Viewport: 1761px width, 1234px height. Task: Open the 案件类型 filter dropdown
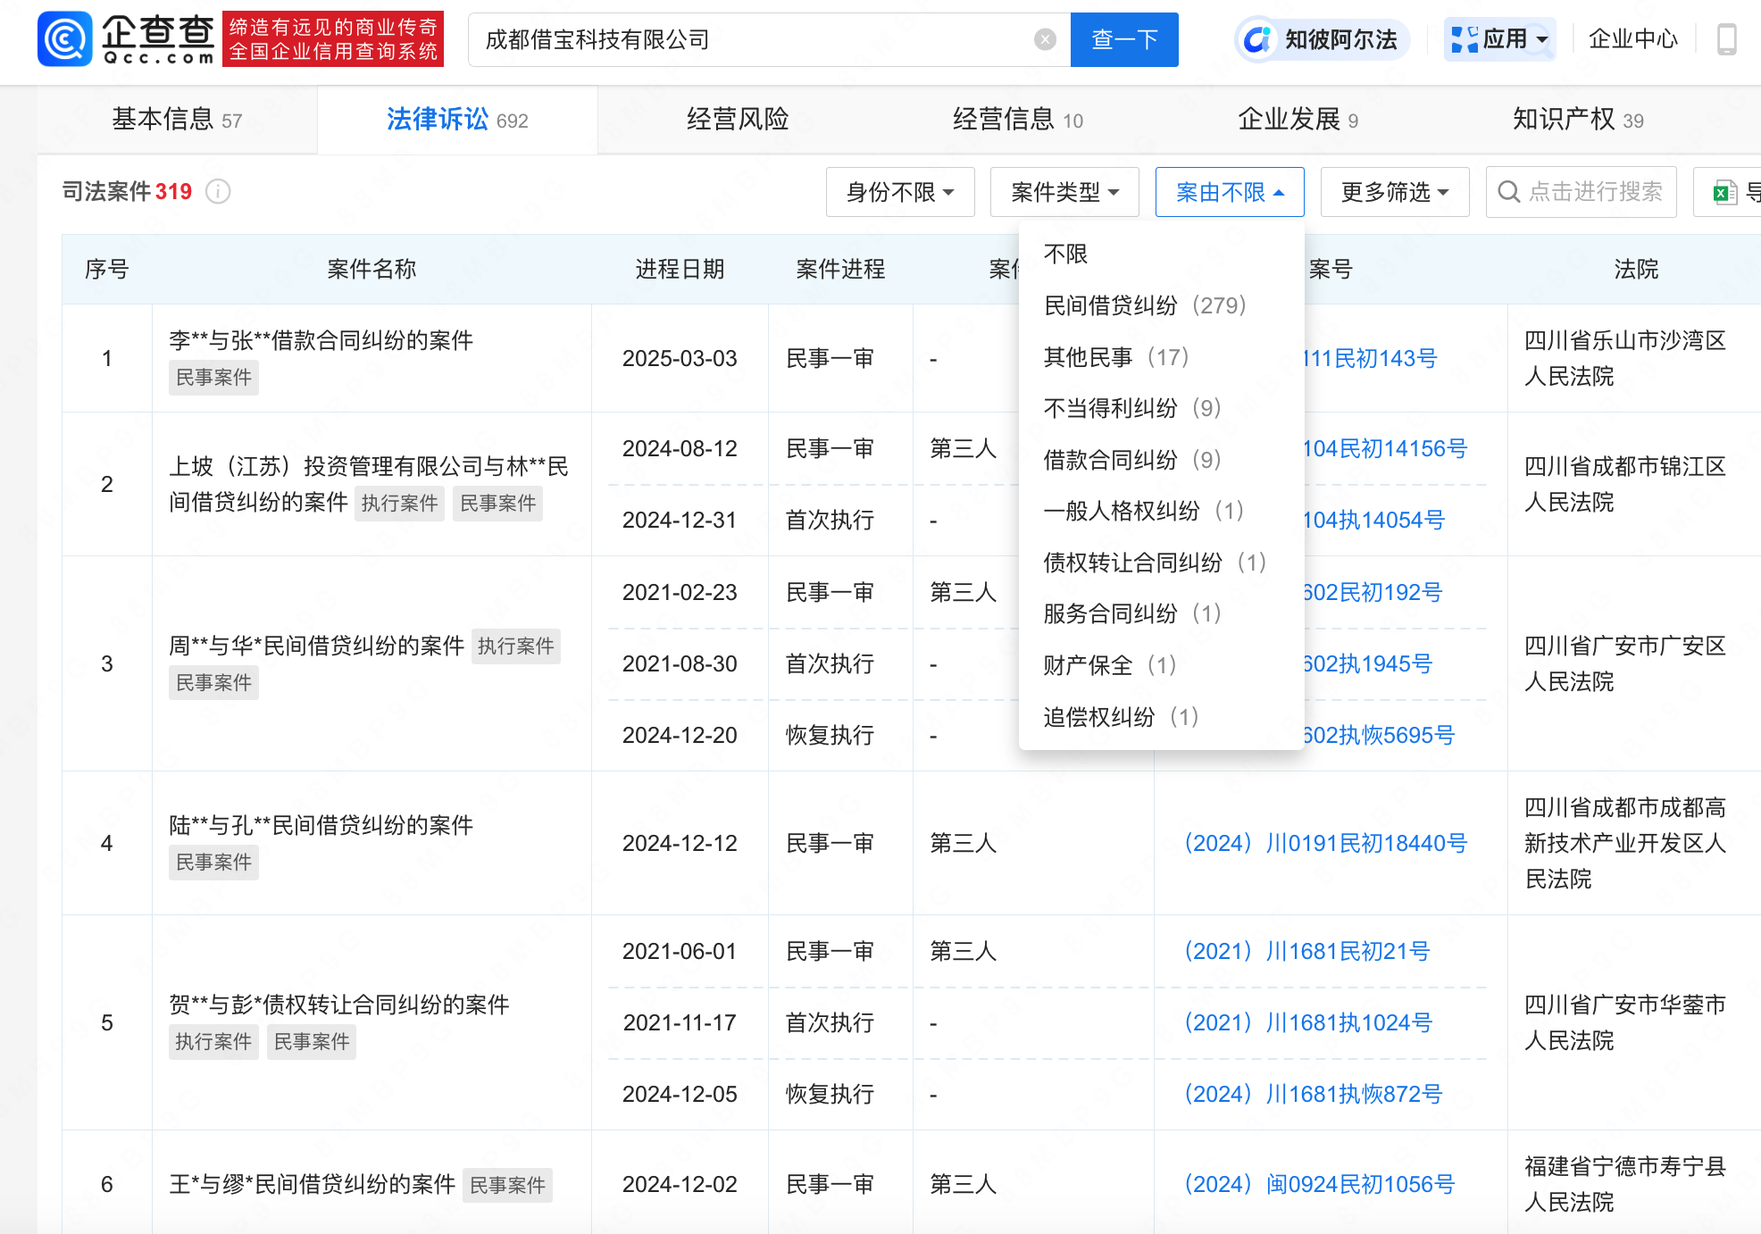1064,192
